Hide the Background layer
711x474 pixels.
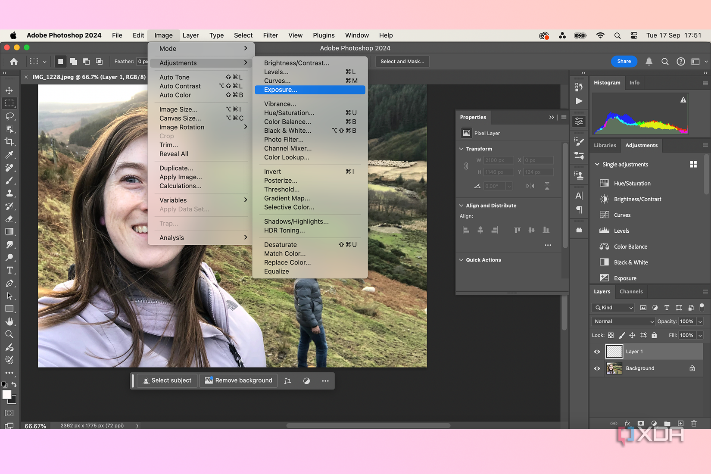(597, 368)
